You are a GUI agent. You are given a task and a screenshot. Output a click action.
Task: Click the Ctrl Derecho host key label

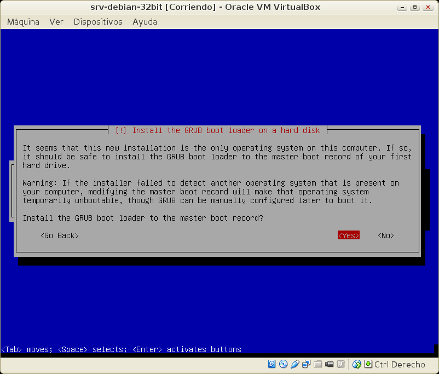tap(400, 364)
